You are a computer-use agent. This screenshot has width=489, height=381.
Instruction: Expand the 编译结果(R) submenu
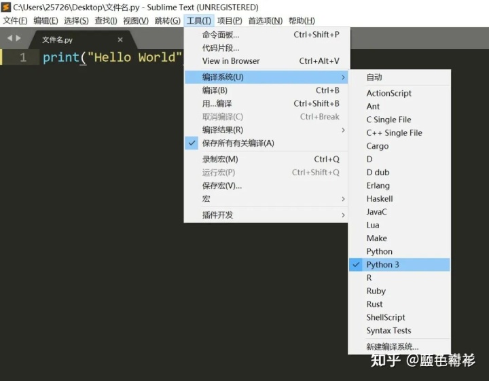point(267,130)
